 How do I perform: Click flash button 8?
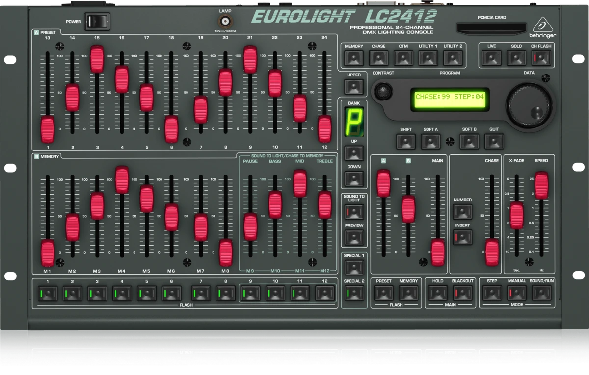tap(225, 294)
